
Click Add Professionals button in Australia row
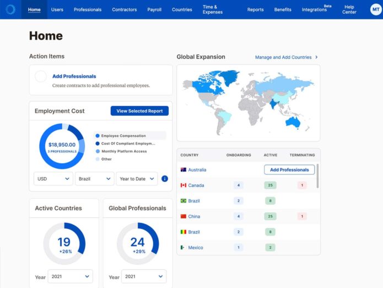(289, 170)
